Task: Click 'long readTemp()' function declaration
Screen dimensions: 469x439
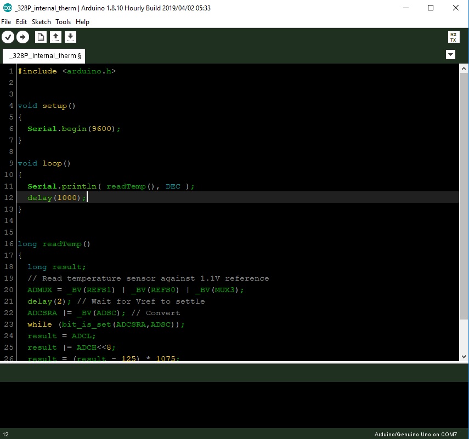Action: coord(54,244)
